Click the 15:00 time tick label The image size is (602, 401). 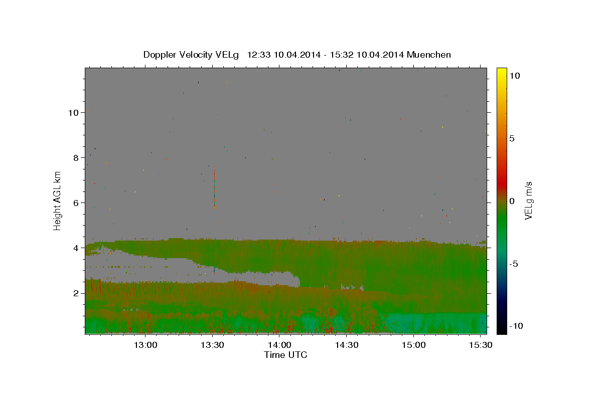(x=413, y=345)
